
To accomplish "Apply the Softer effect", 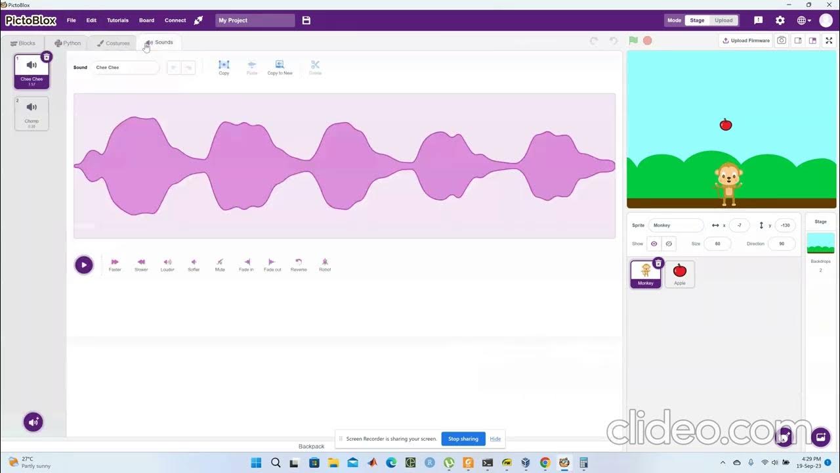I will tap(194, 265).
